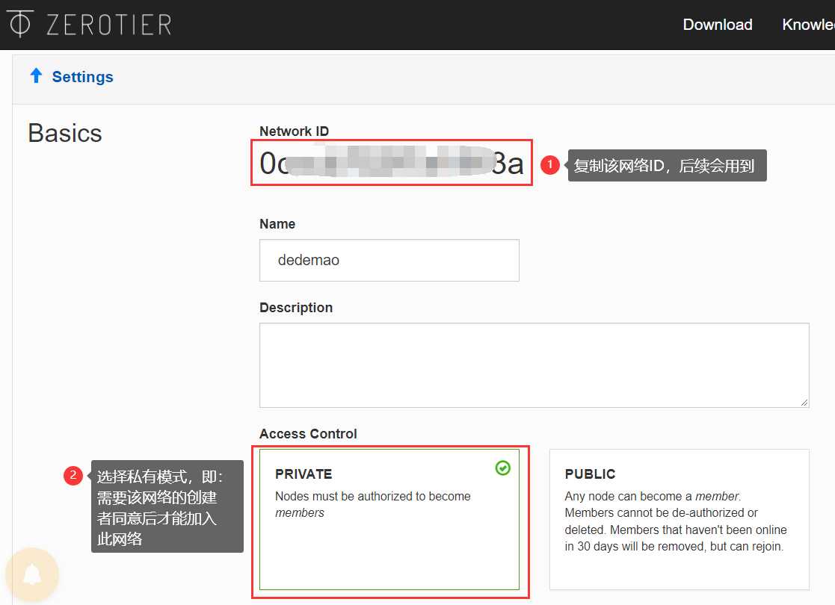
Task: Click the green checkmark on the PRIVATE card
Action: coord(502,468)
